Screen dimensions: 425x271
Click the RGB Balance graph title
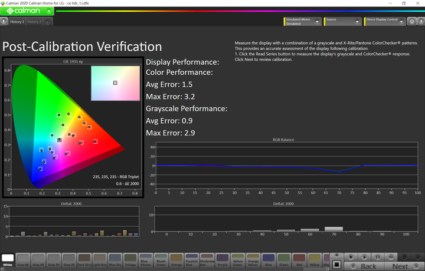283,140
